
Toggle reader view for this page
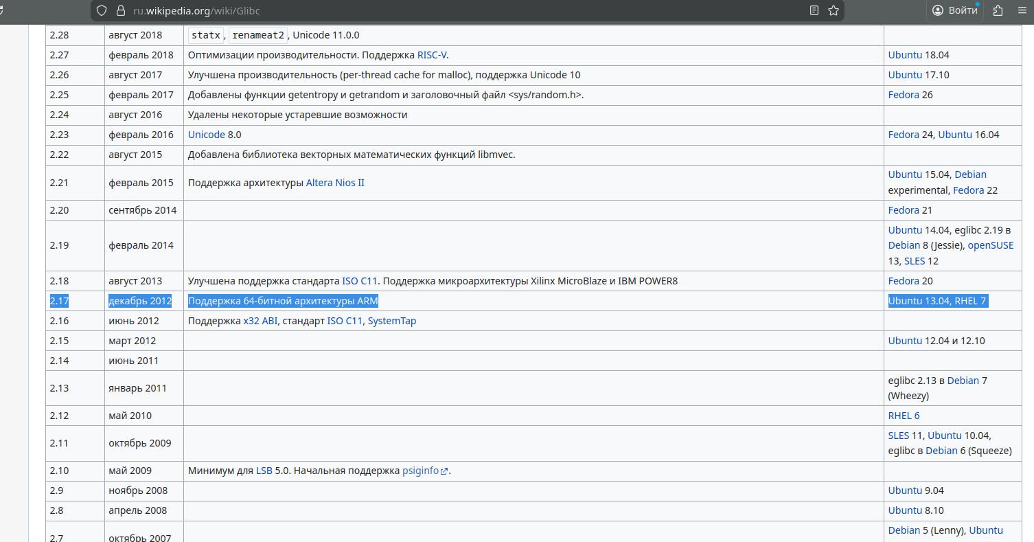tap(814, 10)
